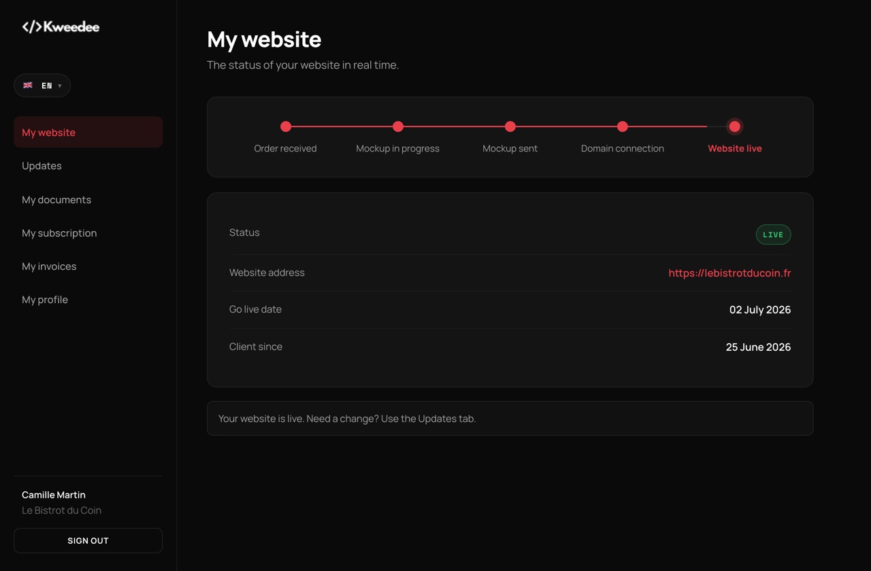Open My subscription page
The image size is (871, 571).
point(88,233)
